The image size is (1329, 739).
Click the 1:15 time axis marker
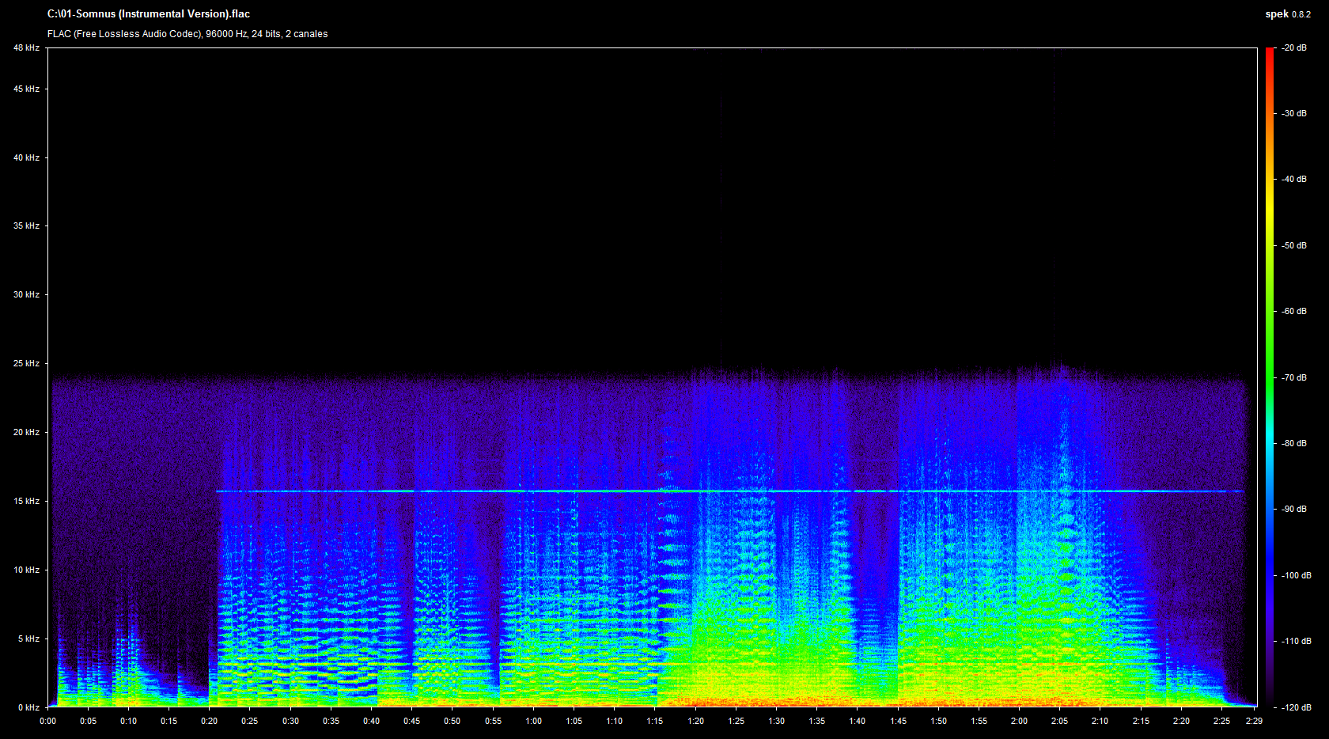tap(654, 721)
